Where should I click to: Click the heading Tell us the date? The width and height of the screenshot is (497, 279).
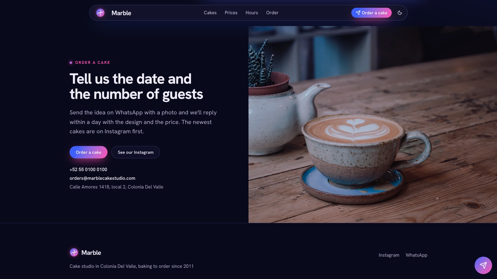pyautogui.click(x=136, y=86)
